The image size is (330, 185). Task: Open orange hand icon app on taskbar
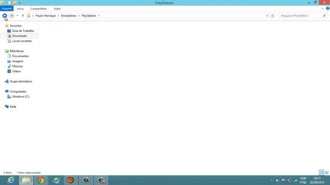(71, 180)
